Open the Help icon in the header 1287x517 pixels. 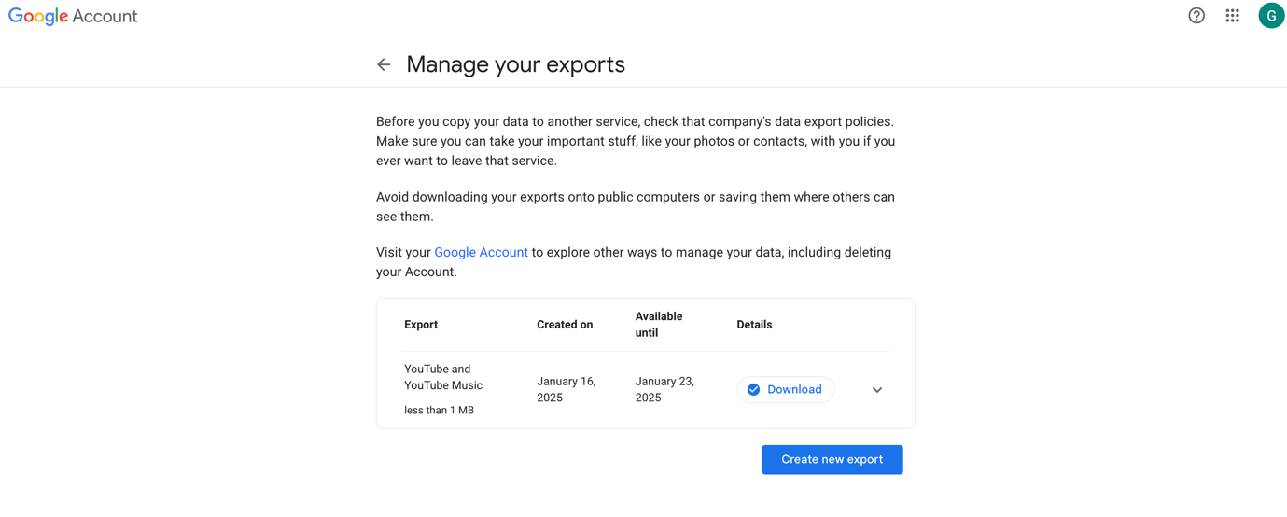[1196, 16]
